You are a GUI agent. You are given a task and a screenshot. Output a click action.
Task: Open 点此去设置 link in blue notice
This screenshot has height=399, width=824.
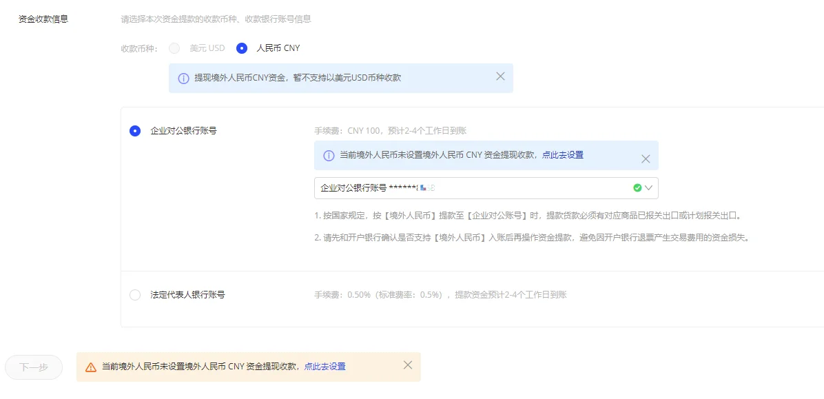click(562, 155)
